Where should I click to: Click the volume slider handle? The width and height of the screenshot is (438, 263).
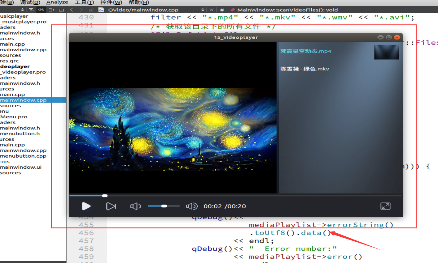pos(164,206)
